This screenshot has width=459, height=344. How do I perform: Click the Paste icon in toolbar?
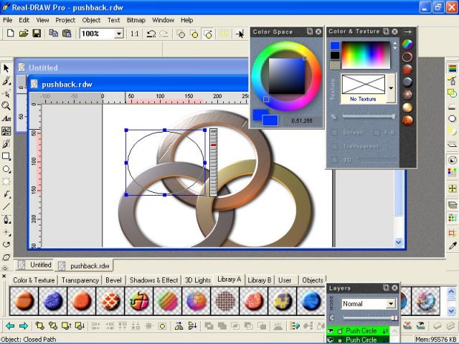[67, 34]
